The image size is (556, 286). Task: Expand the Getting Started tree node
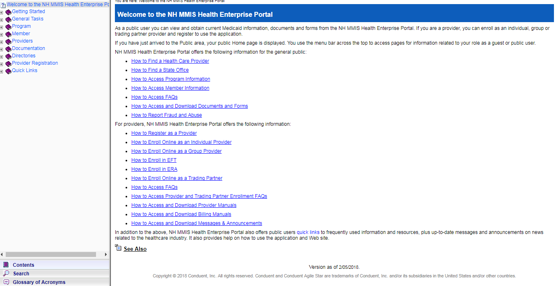(x=2, y=13)
